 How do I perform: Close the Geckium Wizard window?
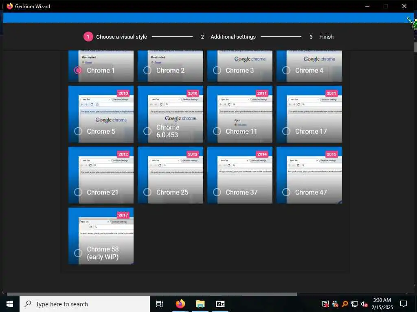(x=404, y=6)
